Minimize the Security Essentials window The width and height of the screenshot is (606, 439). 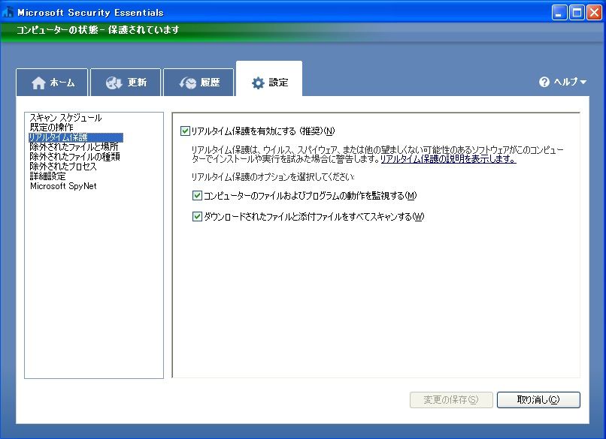pyautogui.click(x=559, y=12)
